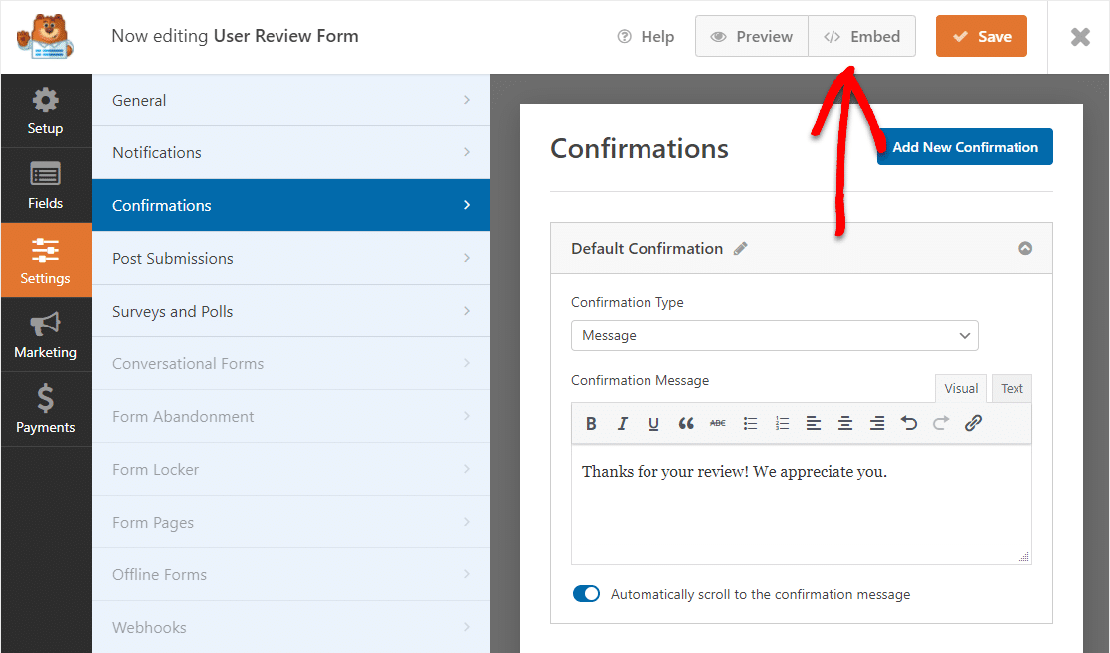Apply strikethrough formatting
Viewport: 1110px width, 653px height.
pos(718,423)
